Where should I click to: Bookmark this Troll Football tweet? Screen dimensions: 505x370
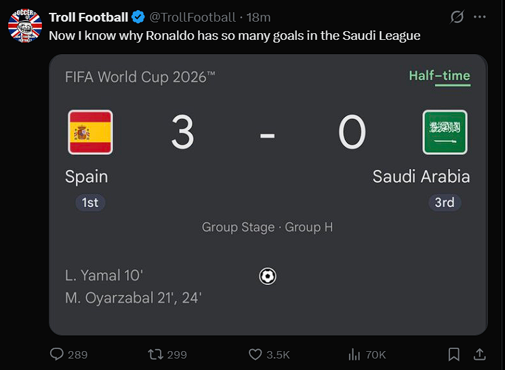pyautogui.click(x=453, y=354)
